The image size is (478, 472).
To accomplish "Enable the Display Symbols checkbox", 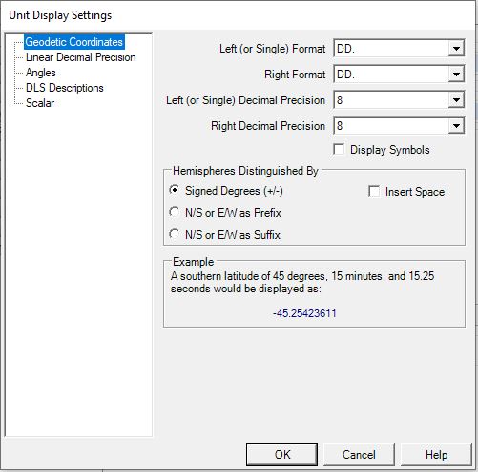I will coord(339,150).
